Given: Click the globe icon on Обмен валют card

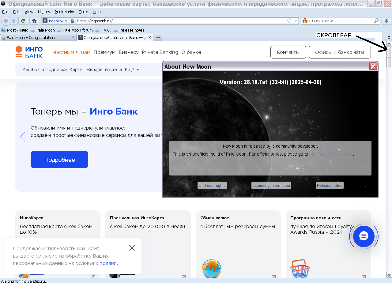Looking at the screenshot, I should tap(212, 269).
